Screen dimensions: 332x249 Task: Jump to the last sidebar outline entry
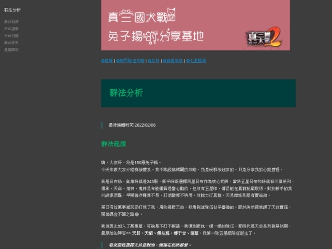[x=11, y=50]
